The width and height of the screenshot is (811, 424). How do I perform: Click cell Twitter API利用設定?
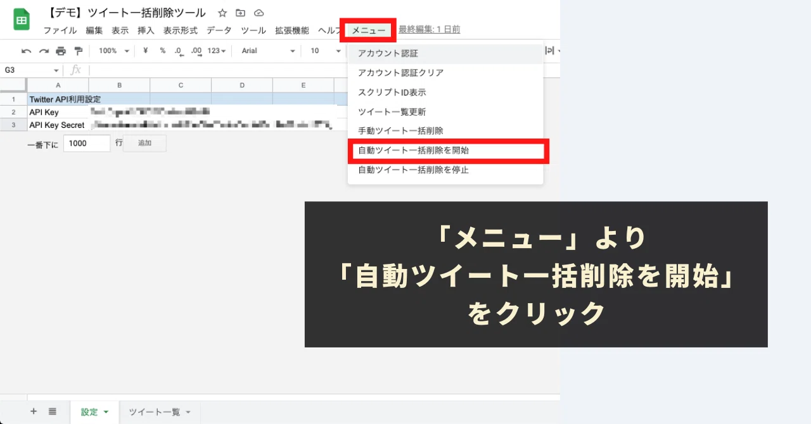(58, 99)
